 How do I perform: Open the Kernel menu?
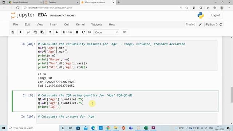pyautogui.click(x=80, y=24)
